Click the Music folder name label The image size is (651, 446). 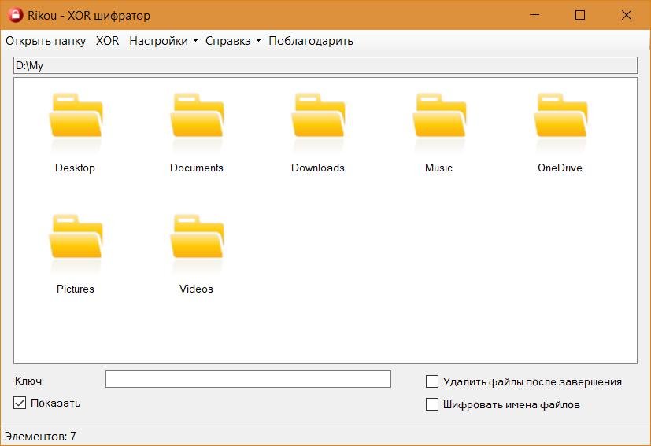(x=438, y=168)
